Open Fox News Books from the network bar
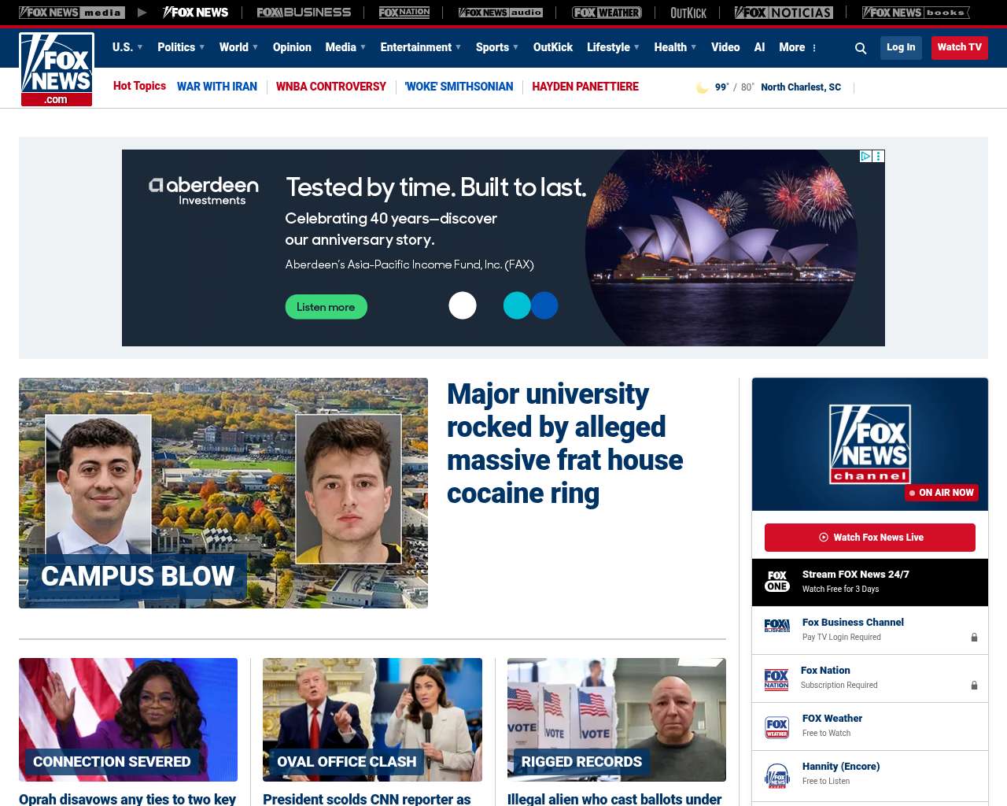This screenshot has width=1007, height=806. (x=916, y=13)
